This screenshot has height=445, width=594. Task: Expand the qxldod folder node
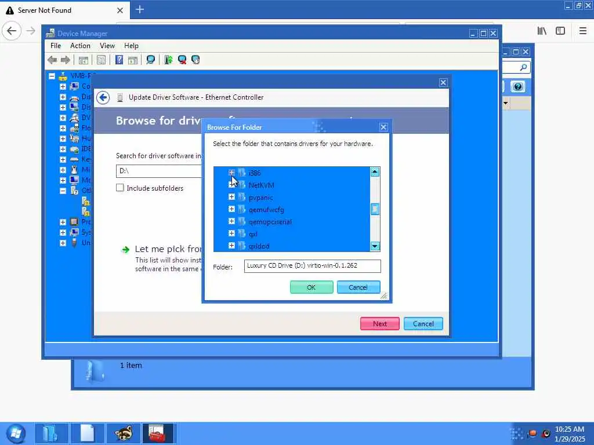tap(231, 246)
